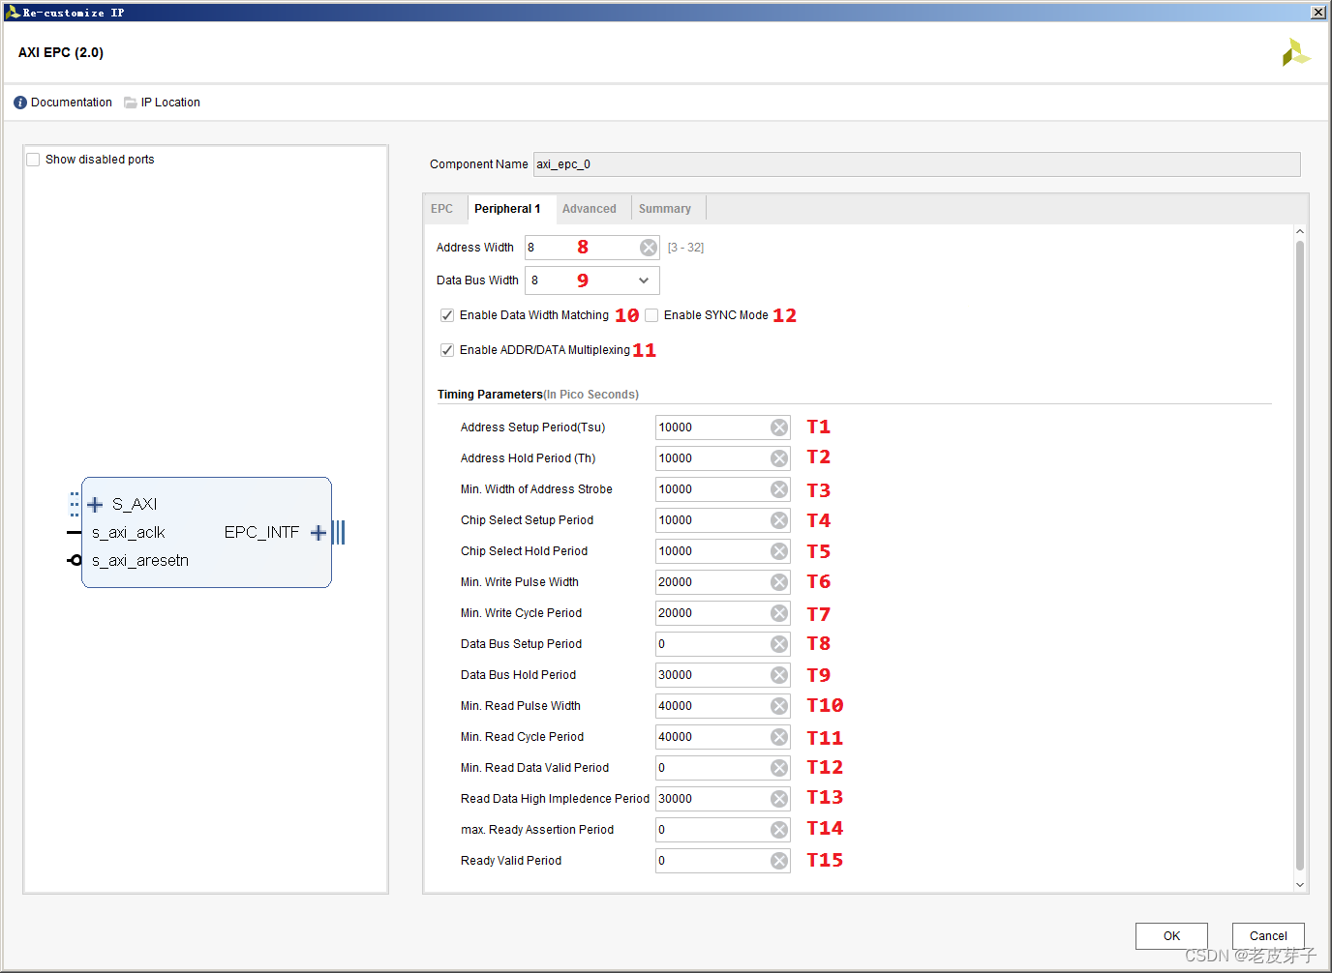Image resolution: width=1332 pixels, height=973 pixels.
Task: Clear Data Bus Hold Period value
Action: [779, 675]
